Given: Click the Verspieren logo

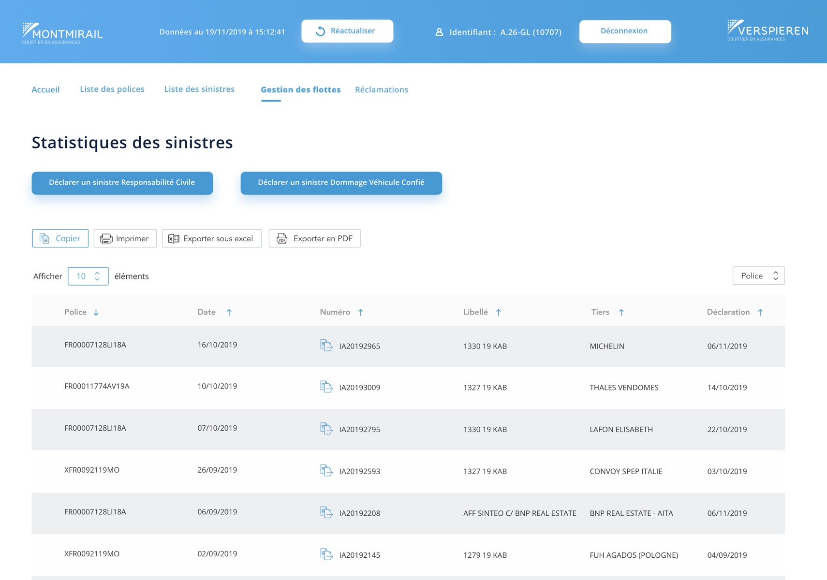Looking at the screenshot, I should [x=768, y=30].
